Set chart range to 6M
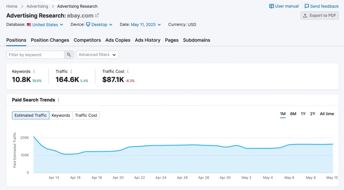344x190 pixels. [293, 114]
